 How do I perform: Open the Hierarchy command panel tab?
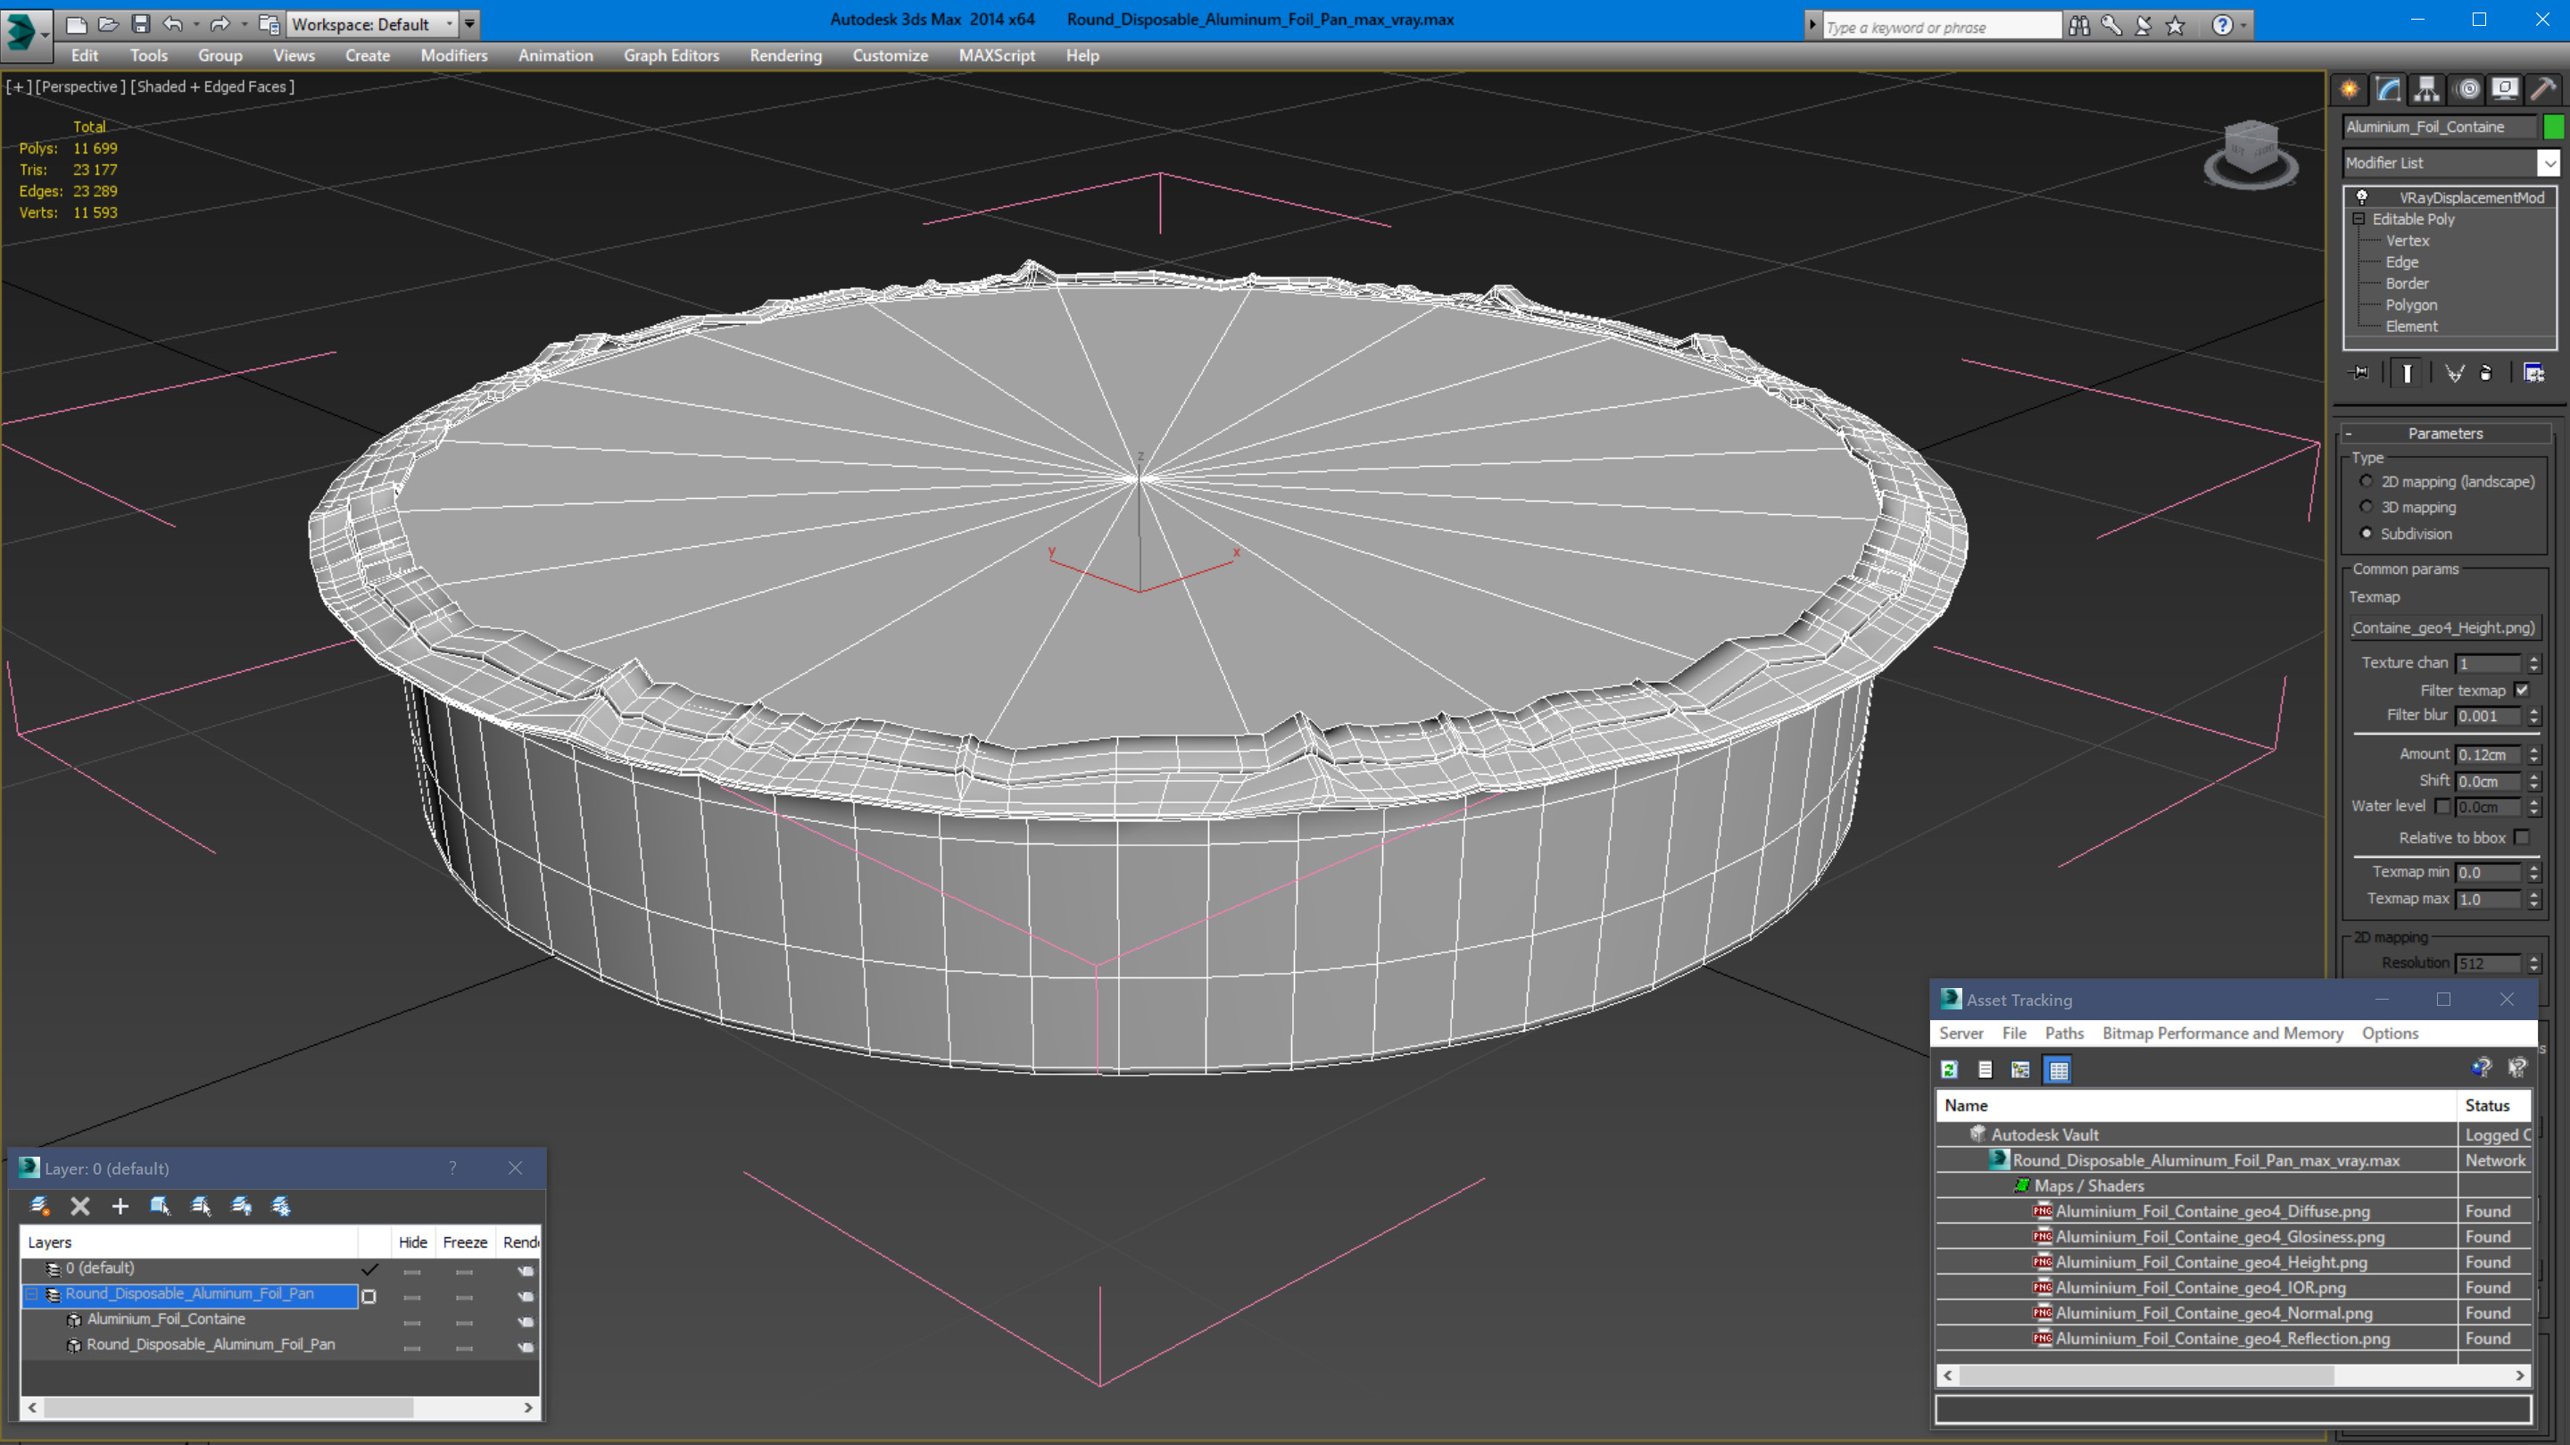(x=2426, y=90)
